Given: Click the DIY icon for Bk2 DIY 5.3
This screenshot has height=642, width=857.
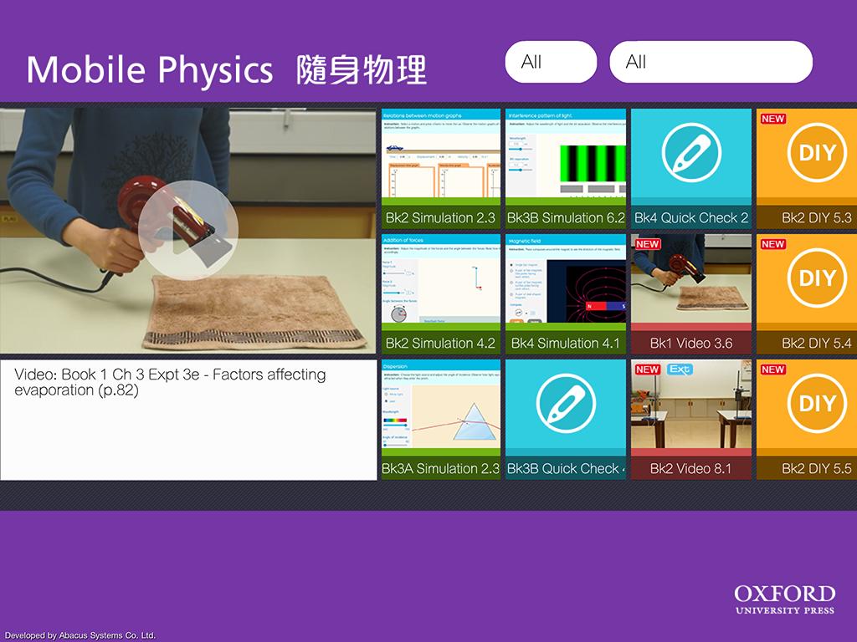Looking at the screenshot, I should click(x=817, y=152).
